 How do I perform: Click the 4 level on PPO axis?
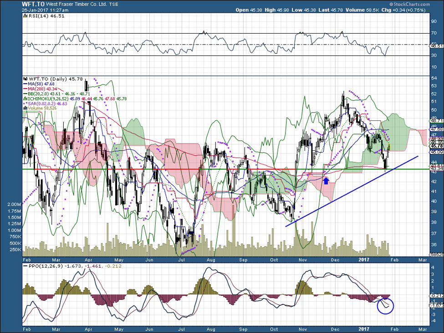click(x=433, y=267)
